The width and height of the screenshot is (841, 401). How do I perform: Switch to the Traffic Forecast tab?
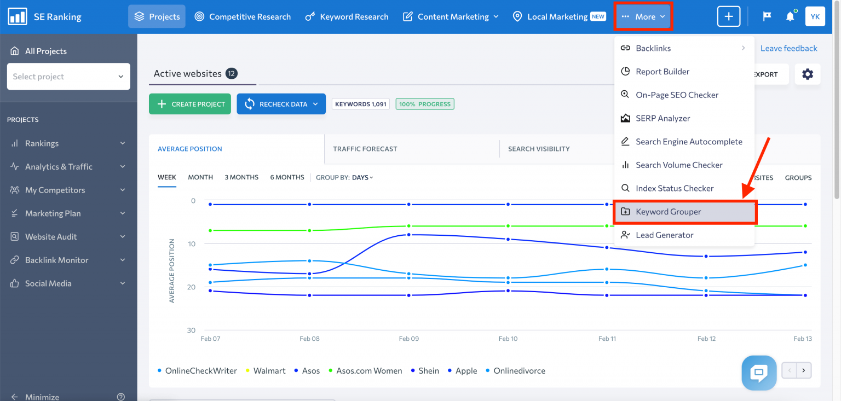point(365,148)
